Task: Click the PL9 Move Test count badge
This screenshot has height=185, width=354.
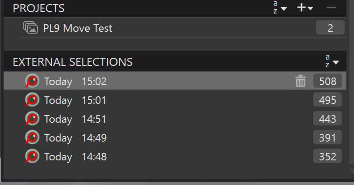Action: click(330, 28)
